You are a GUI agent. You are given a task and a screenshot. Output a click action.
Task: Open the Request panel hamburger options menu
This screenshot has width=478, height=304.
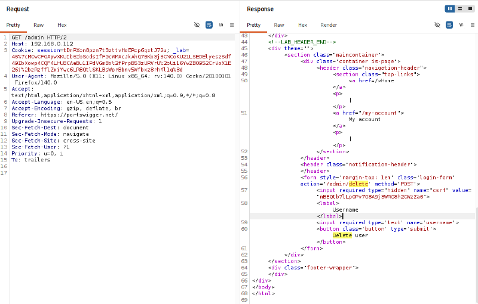(232, 25)
